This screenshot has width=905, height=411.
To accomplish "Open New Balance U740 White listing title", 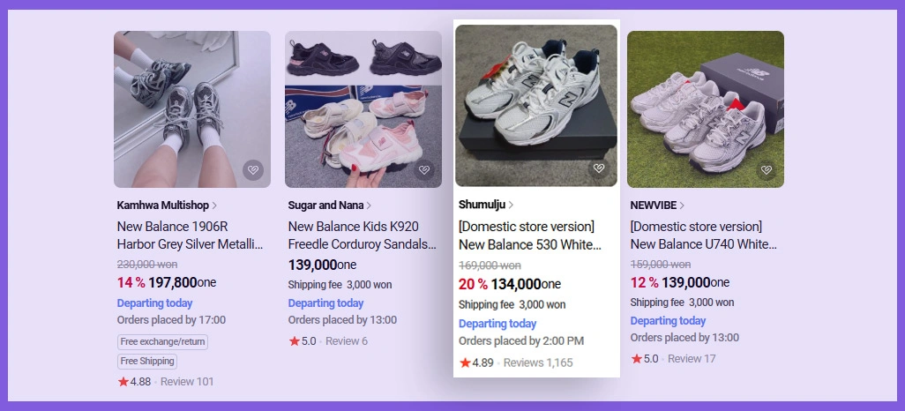I will click(703, 235).
